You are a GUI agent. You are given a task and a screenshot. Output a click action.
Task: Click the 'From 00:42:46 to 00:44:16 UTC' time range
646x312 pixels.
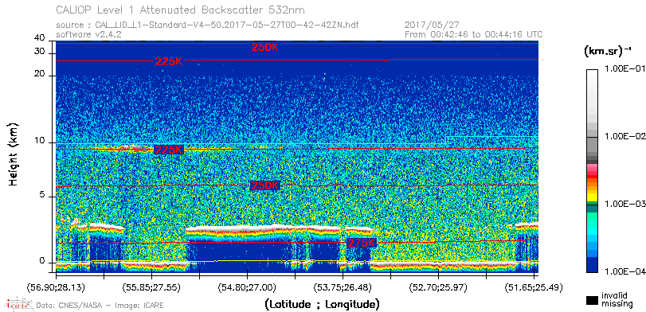(474, 34)
